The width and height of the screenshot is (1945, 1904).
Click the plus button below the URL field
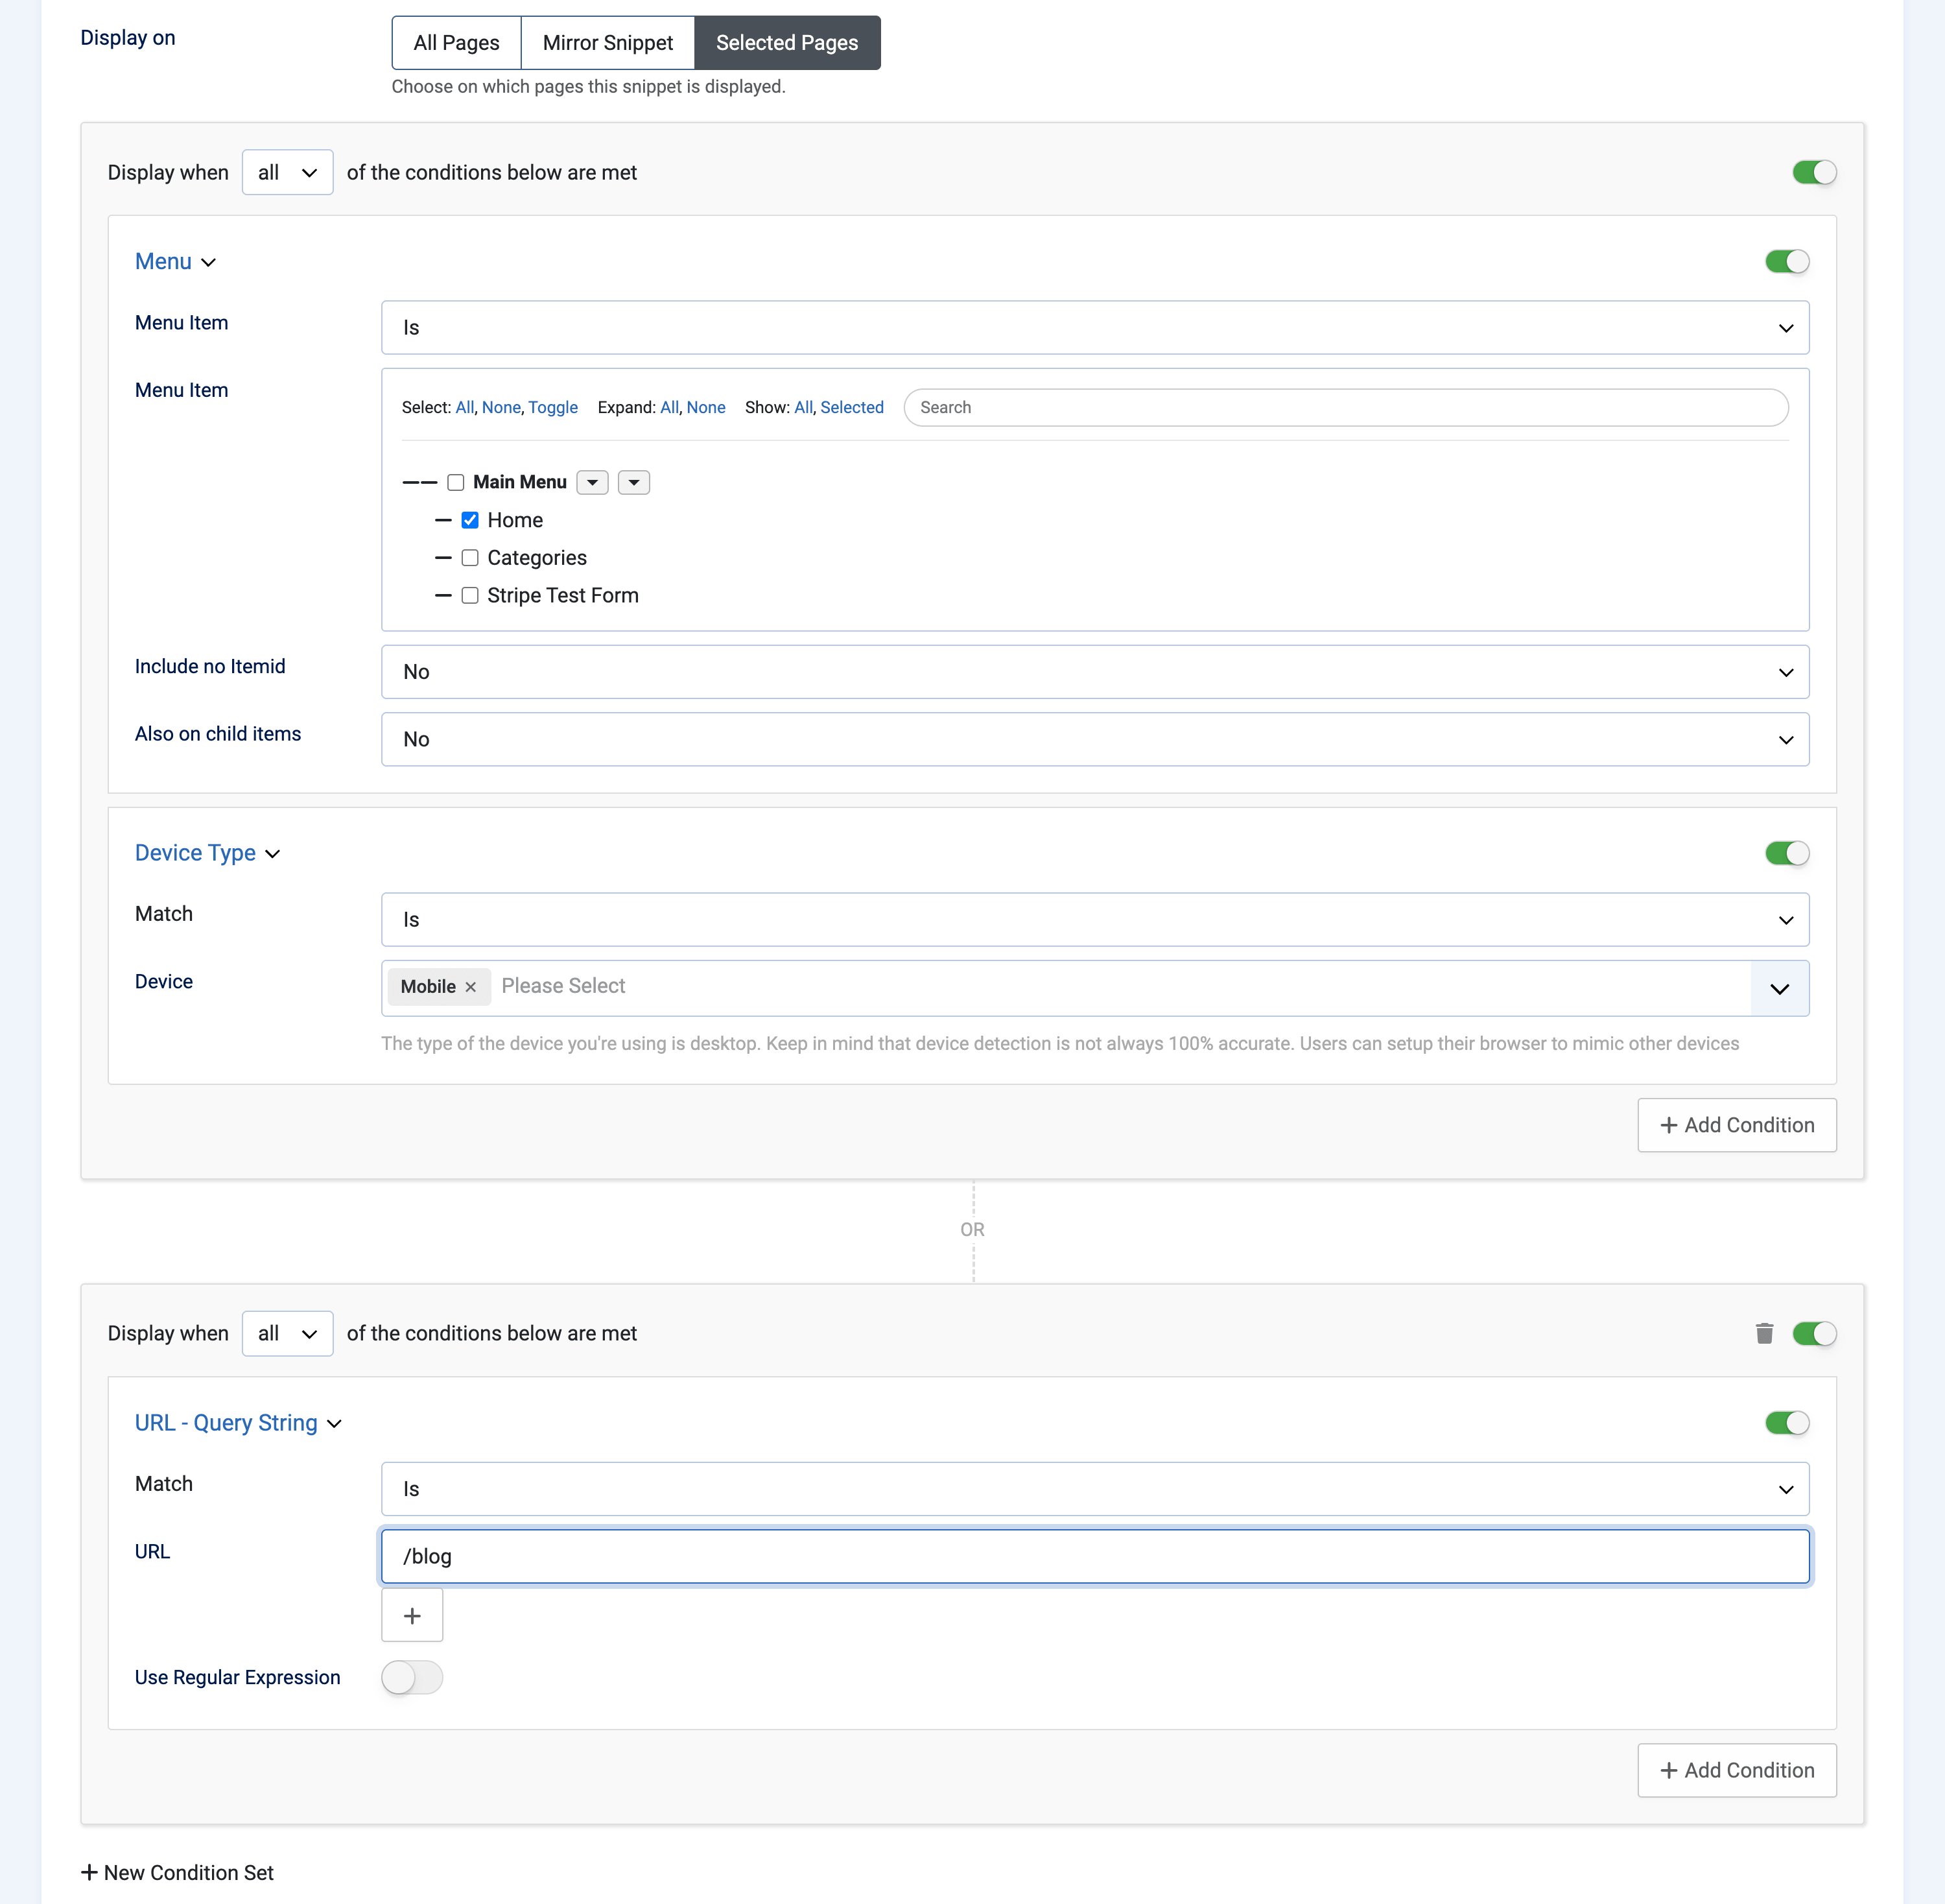[x=412, y=1616]
